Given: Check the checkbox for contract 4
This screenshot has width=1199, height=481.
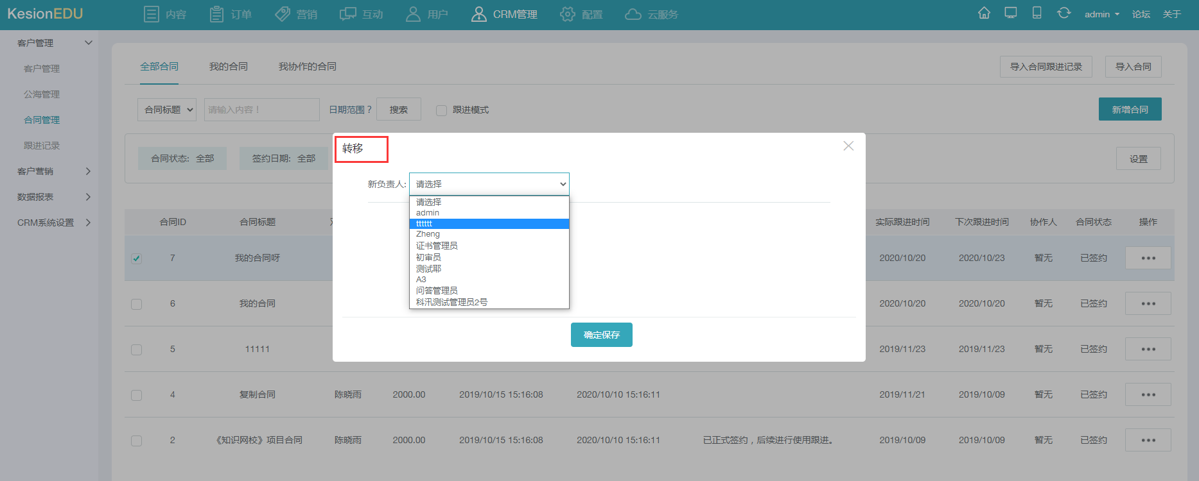Looking at the screenshot, I should (x=136, y=395).
